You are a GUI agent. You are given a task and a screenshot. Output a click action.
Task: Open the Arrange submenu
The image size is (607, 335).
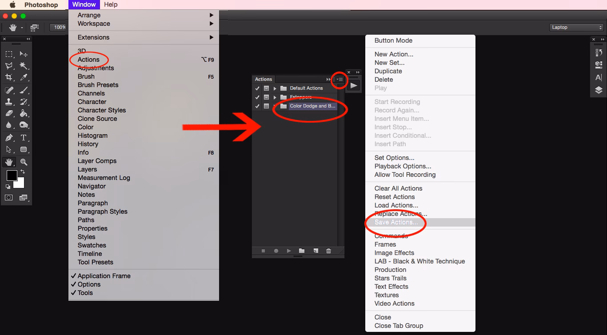[144, 15]
